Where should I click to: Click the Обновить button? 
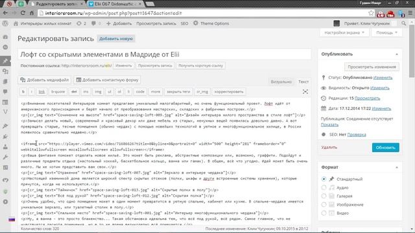click(x=385, y=148)
